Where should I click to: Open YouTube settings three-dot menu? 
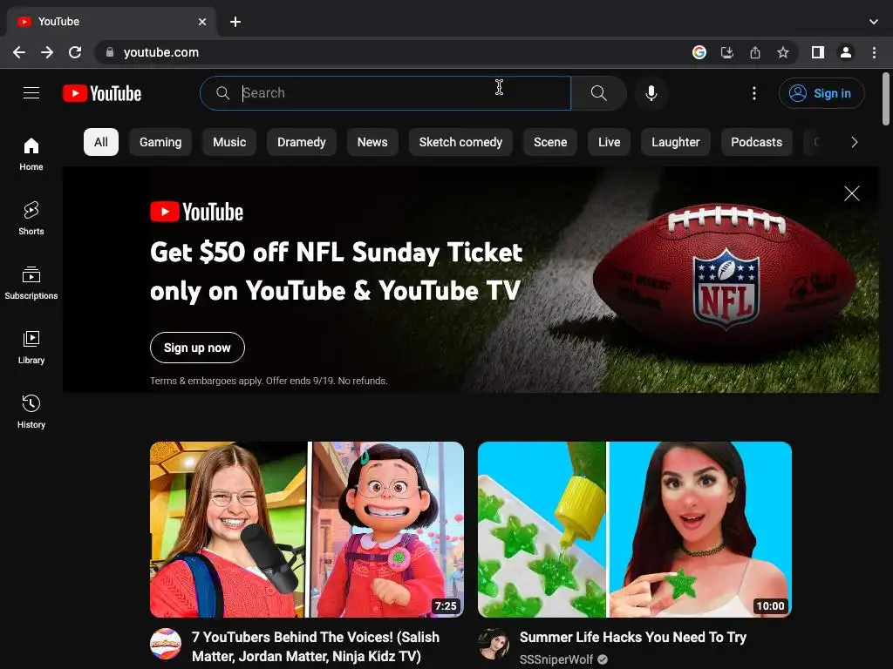pos(754,93)
